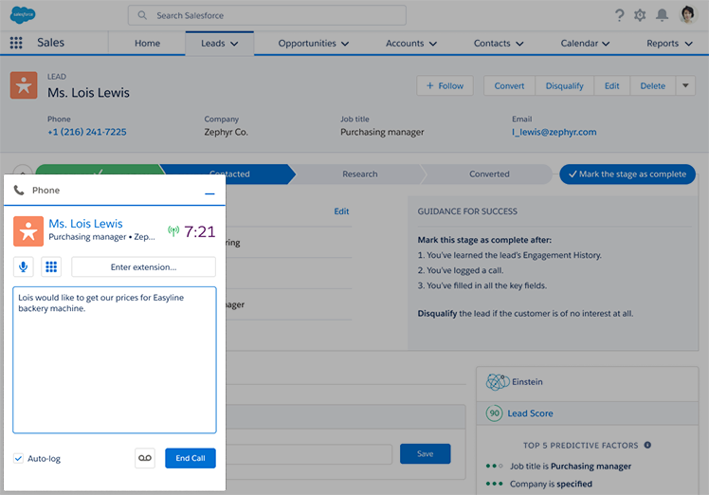Open Ms. Lois Lewis link in Phone panel

click(85, 224)
